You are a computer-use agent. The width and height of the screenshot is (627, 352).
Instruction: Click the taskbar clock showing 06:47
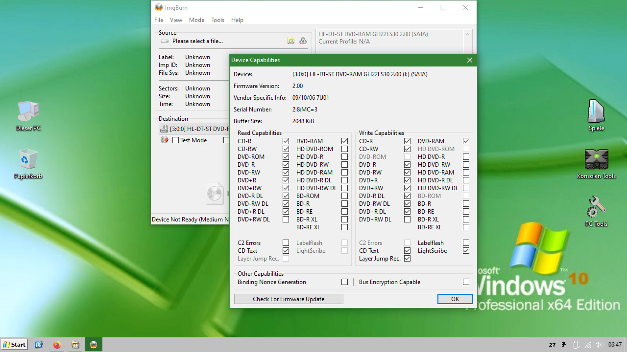tap(615, 345)
